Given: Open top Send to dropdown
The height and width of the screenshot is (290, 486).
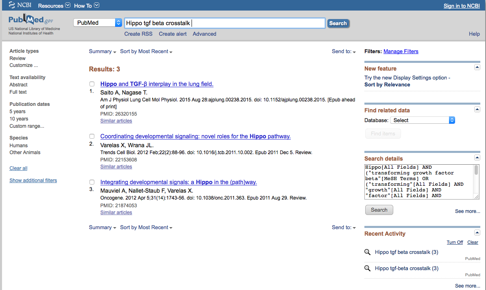Looking at the screenshot, I should pyautogui.click(x=344, y=52).
